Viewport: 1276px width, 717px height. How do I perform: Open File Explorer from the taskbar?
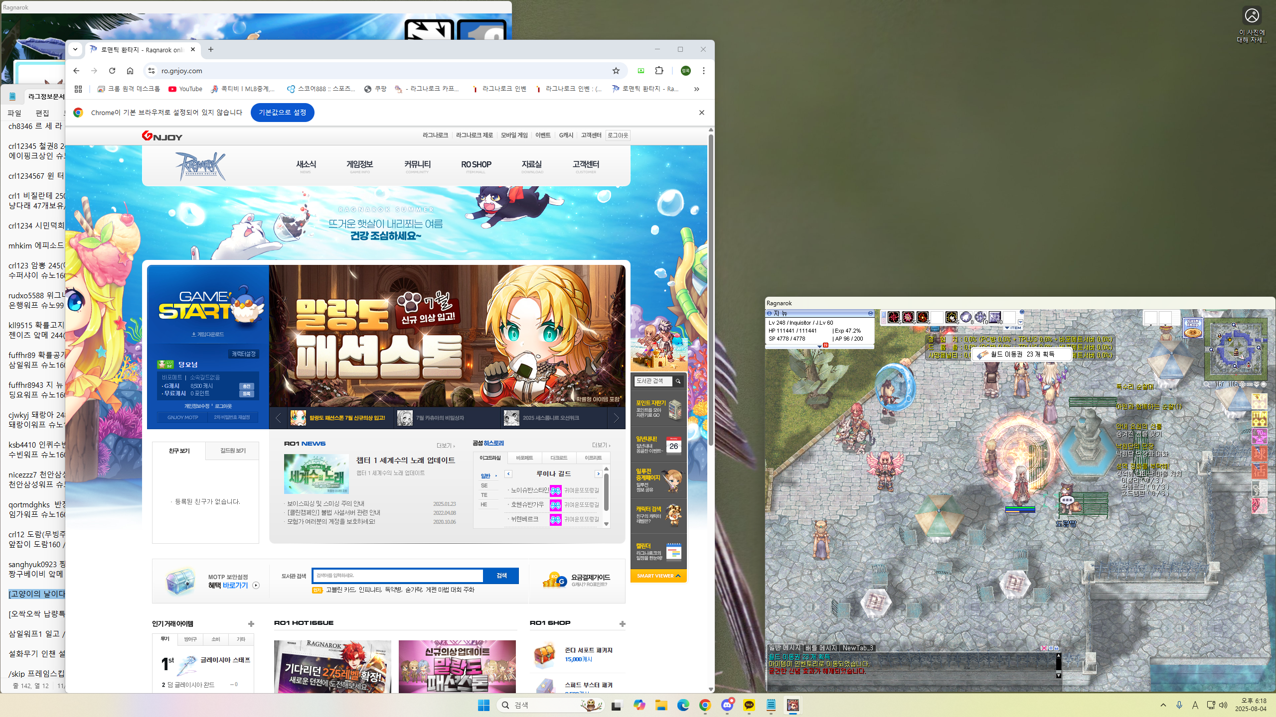[661, 705]
